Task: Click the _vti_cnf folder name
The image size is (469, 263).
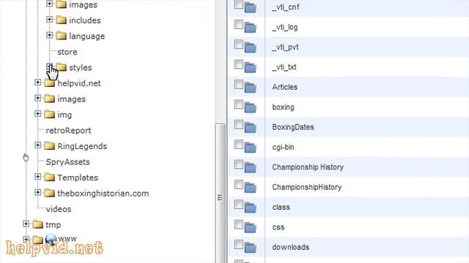Action: click(286, 7)
